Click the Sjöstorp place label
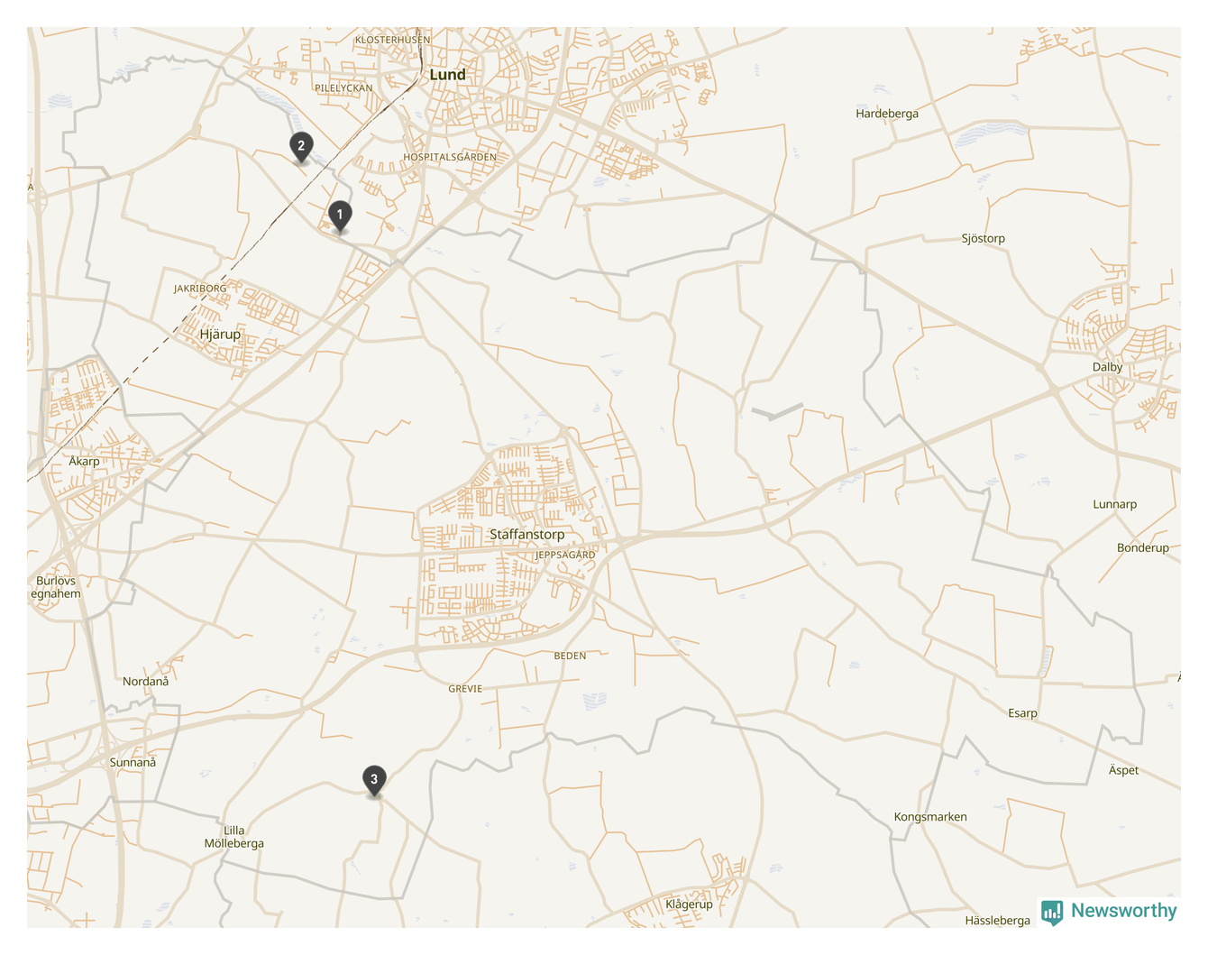1208x955 pixels. (x=984, y=239)
